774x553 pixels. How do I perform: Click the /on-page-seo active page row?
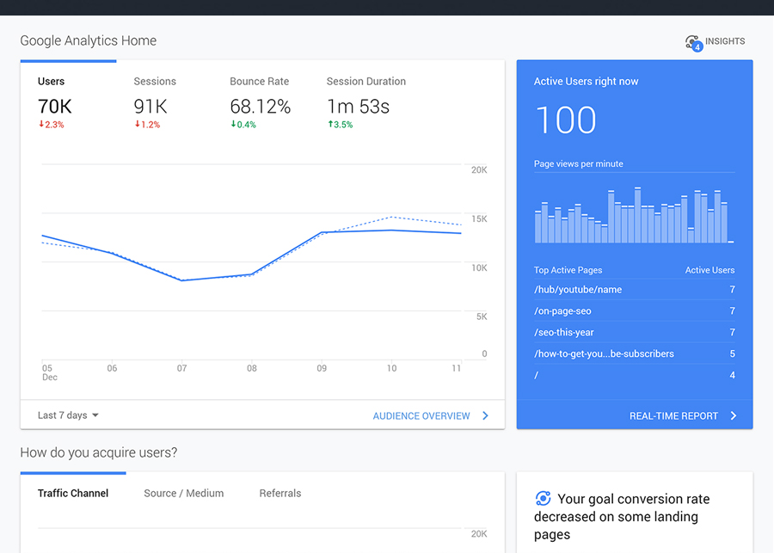[635, 310]
